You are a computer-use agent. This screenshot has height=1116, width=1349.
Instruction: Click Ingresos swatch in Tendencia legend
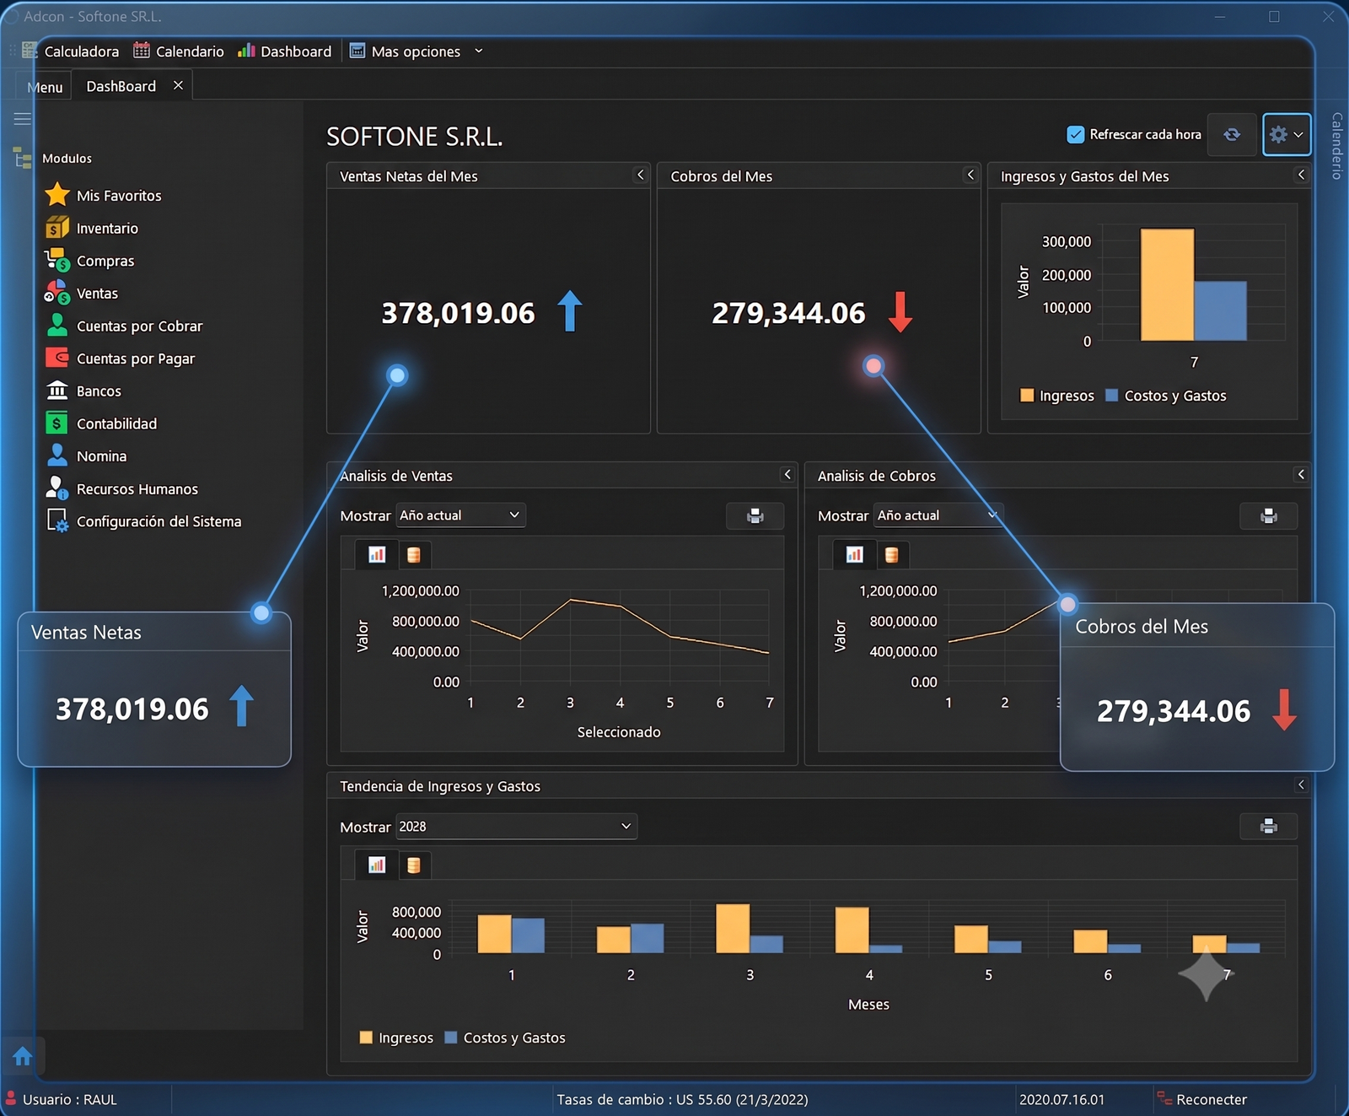pos(366,1038)
